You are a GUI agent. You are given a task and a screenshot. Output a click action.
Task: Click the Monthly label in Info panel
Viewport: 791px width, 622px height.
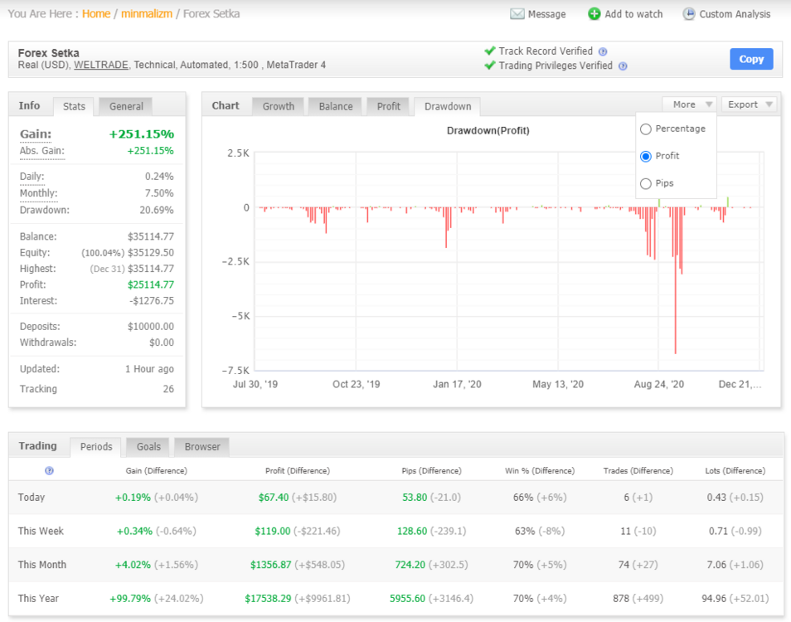pos(38,193)
